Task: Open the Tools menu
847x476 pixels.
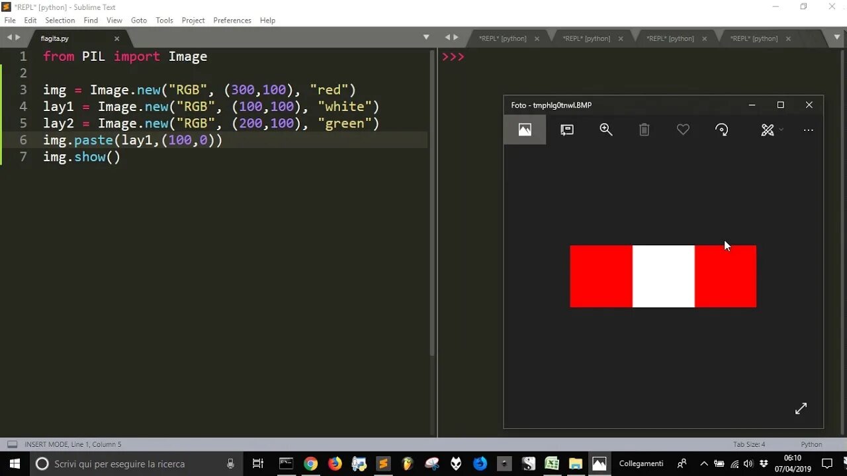Action: coord(164,20)
